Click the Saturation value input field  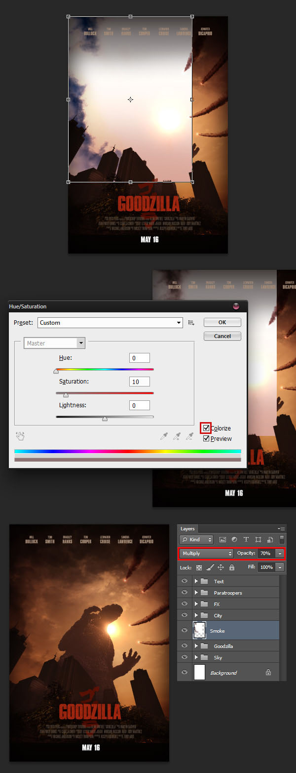tap(140, 382)
